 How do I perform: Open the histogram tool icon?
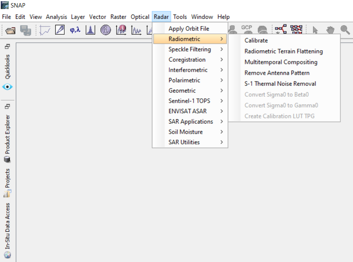[x=90, y=30]
